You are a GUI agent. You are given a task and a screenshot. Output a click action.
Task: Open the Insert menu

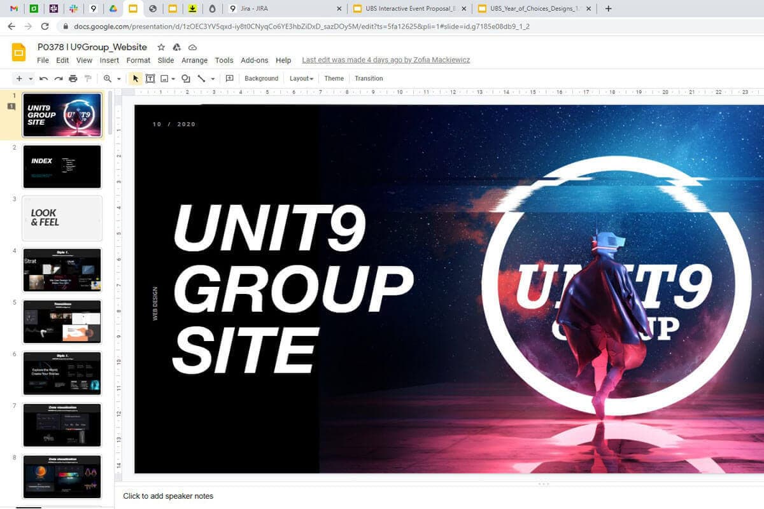click(109, 60)
